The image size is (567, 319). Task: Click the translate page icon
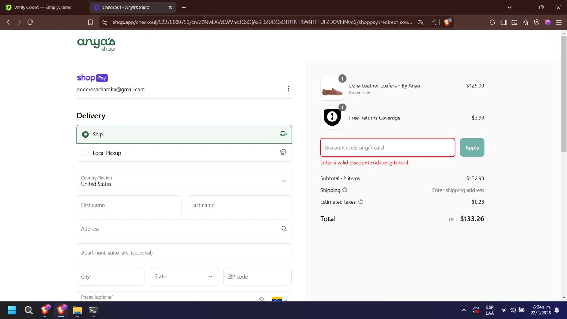(421, 22)
